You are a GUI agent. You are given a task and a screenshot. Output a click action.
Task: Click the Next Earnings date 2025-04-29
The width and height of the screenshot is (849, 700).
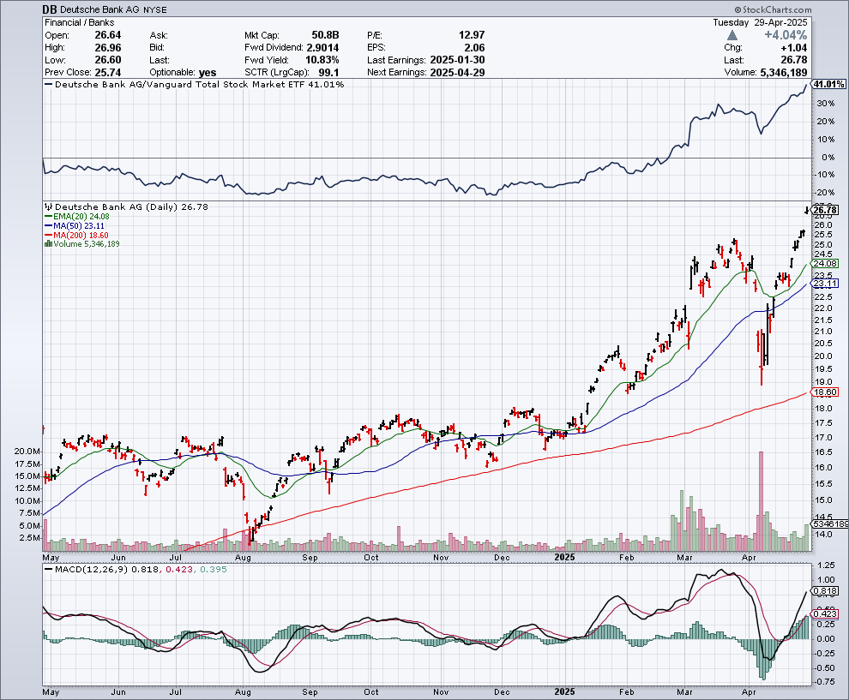[458, 73]
